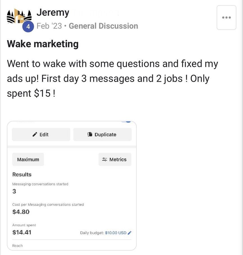243x255 pixels.
Task: Open Jeremy's profile via his name
Action: pos(53,12)
